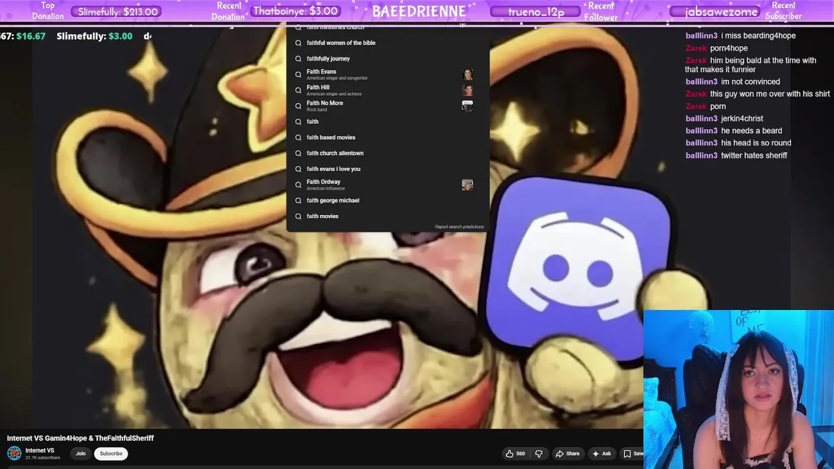Click '31.7K subscribers' count text
This screenshot has height=469, width=834.
(x=42, y=458)
